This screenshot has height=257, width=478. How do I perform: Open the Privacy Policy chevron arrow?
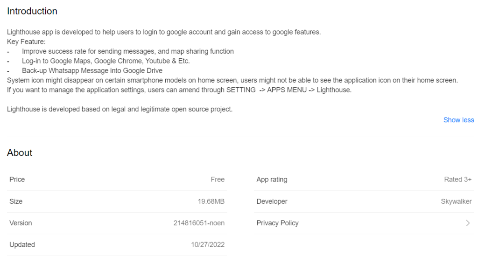468,223
